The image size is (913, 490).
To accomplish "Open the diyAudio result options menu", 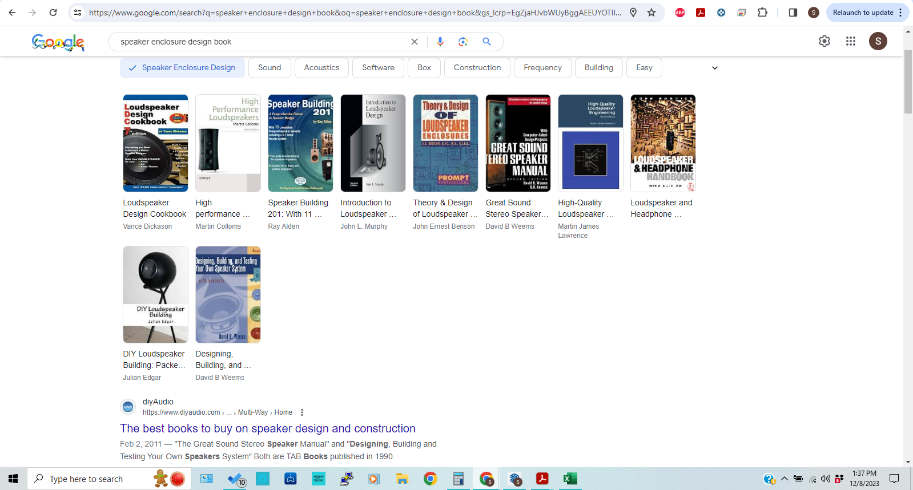I will [302, 412].
